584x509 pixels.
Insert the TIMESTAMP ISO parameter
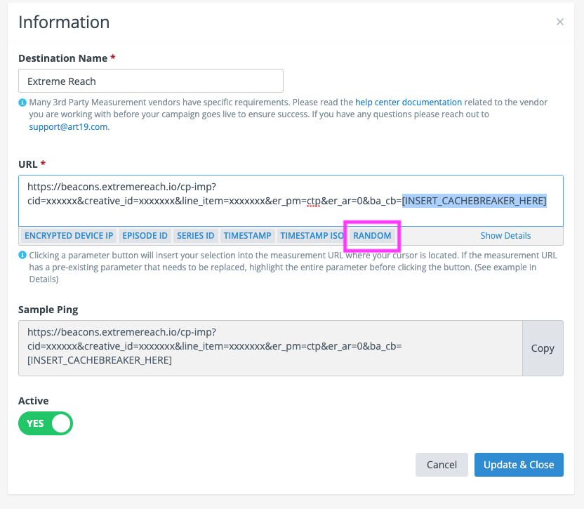click(312, 235)
